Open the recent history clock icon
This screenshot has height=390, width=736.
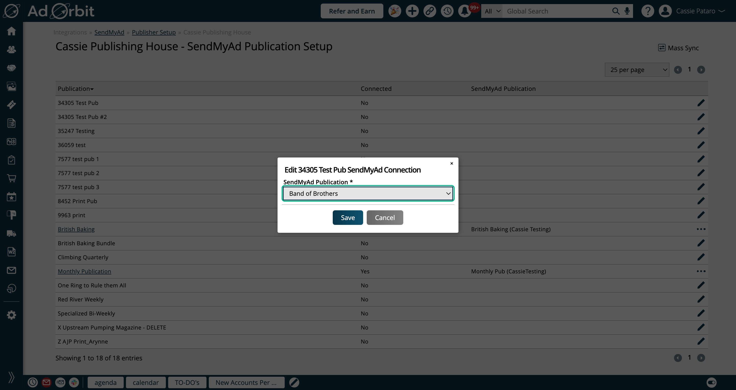click(447, 11)
